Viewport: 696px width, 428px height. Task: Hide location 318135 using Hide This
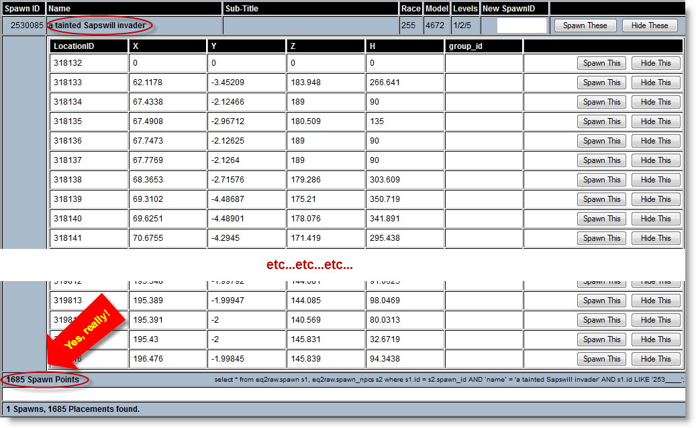click(x=655, y=121)
